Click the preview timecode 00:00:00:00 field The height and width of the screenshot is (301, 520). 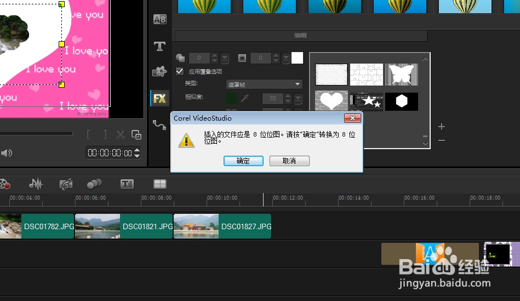110,153
